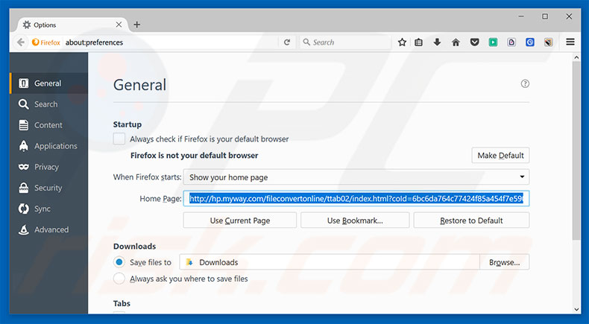
Task: Click the toolbar Search field
Action: pyautogui.click(x=346, y=42)
